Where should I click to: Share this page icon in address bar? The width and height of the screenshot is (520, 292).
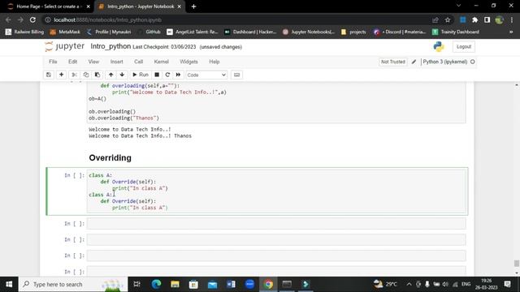tap(435, 19)
